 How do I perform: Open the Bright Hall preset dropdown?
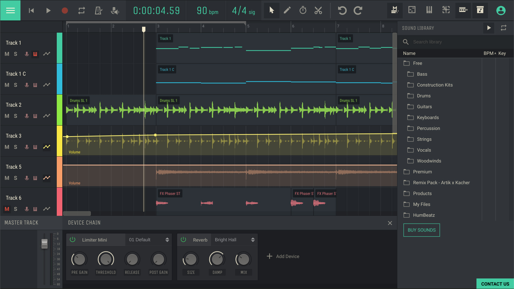(235, 240)
